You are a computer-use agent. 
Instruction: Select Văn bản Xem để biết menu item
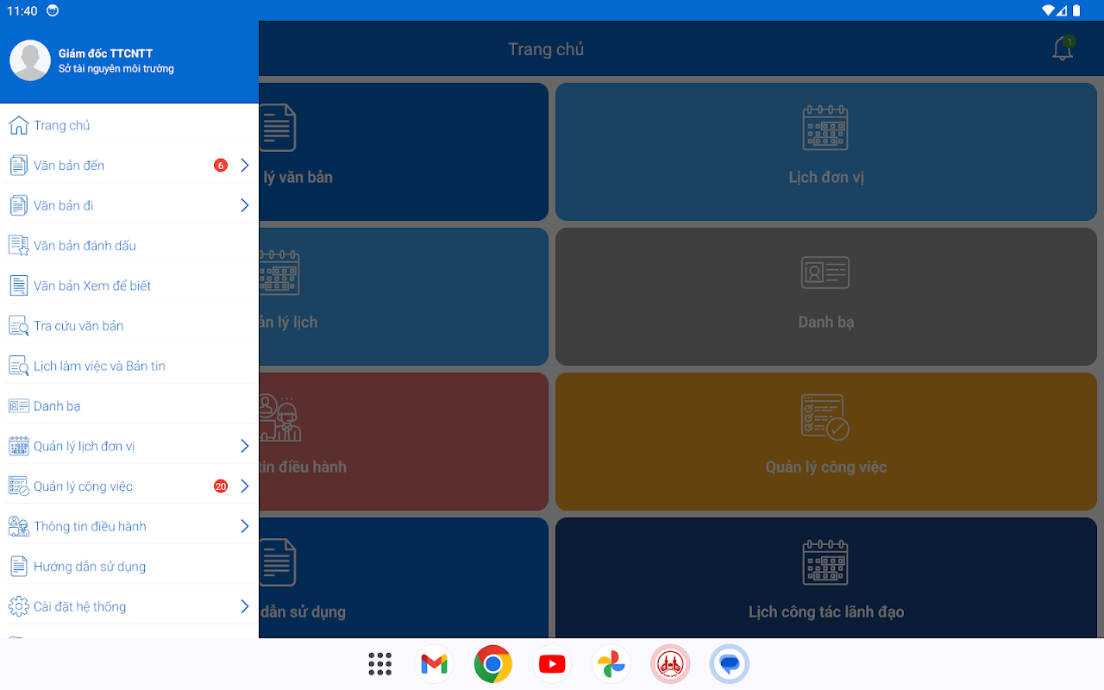coord(129,285)
